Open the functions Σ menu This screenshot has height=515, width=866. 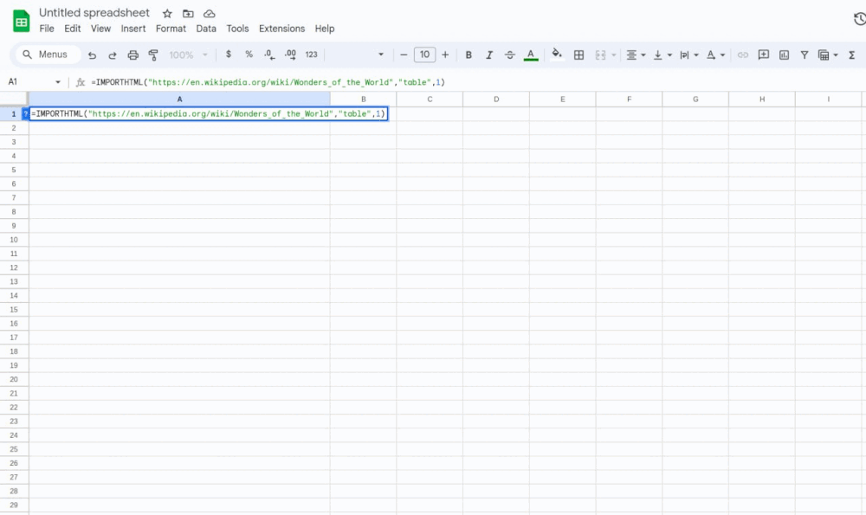point(851,54)
